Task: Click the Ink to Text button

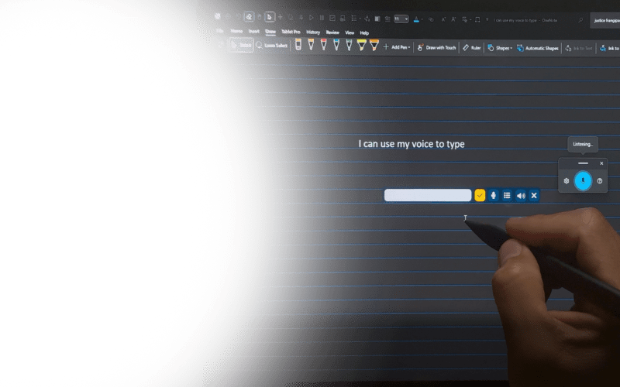Action: click(x=579, y=48)
